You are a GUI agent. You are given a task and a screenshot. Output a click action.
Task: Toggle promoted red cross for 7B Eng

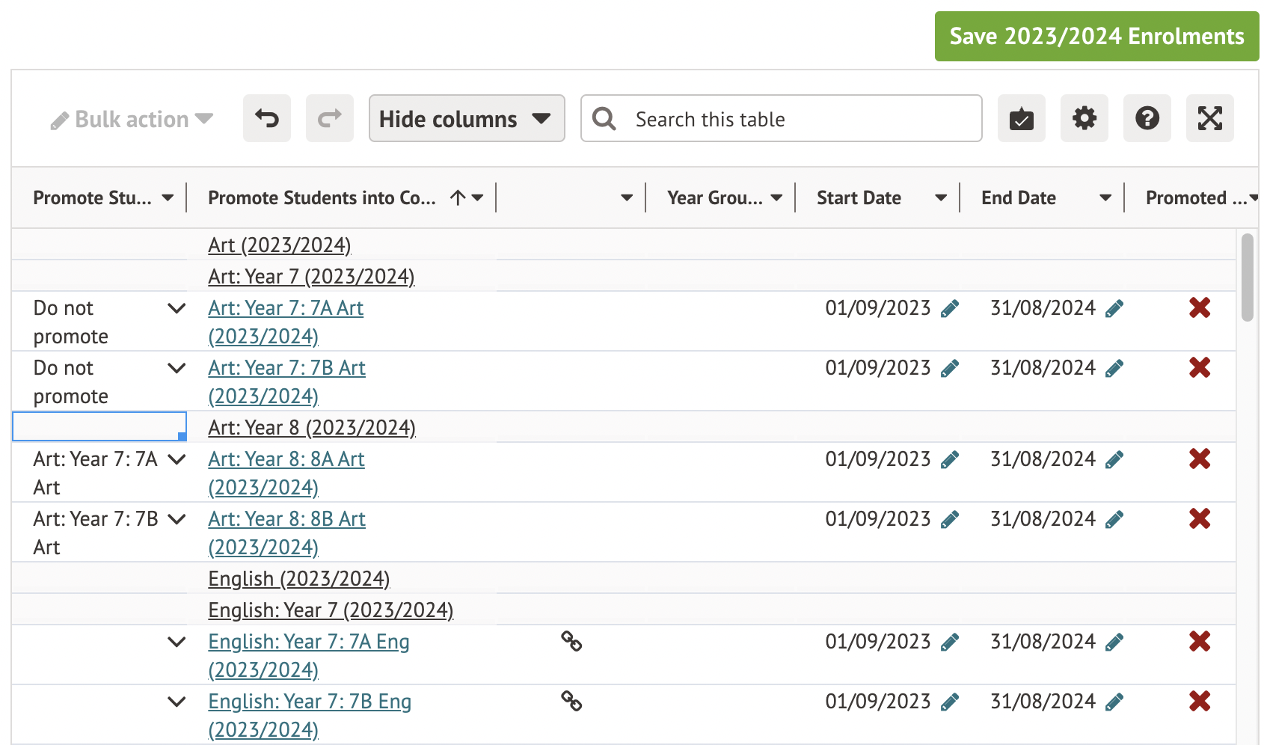(x=1200, y=701)
